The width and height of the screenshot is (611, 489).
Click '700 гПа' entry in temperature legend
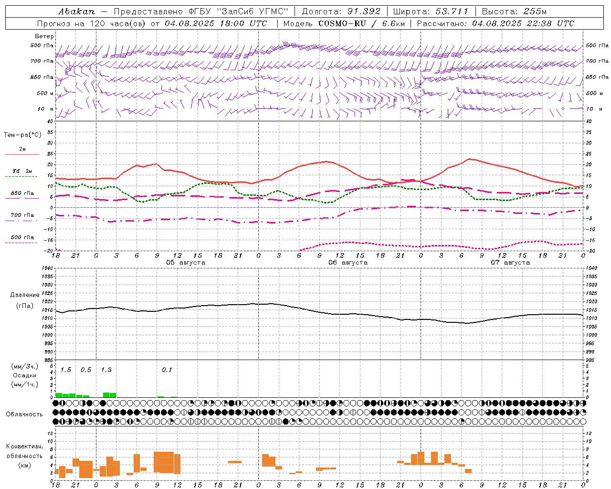[22, 215]
